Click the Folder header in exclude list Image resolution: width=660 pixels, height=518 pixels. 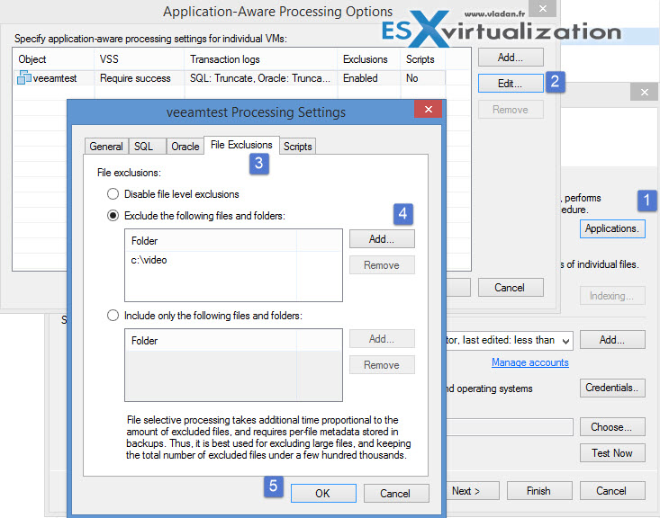211,241
